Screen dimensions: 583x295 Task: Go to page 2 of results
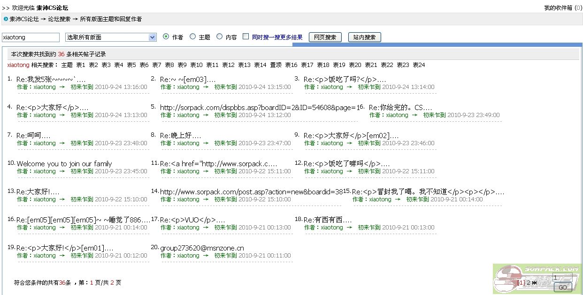[529, 283]
